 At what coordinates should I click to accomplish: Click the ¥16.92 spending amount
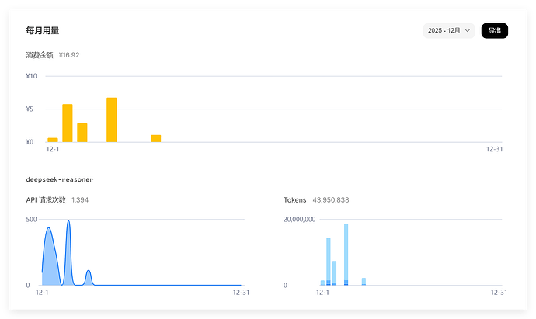click(x=69, y=55)
